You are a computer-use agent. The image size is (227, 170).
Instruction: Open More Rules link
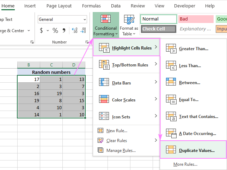coord(185,164)
